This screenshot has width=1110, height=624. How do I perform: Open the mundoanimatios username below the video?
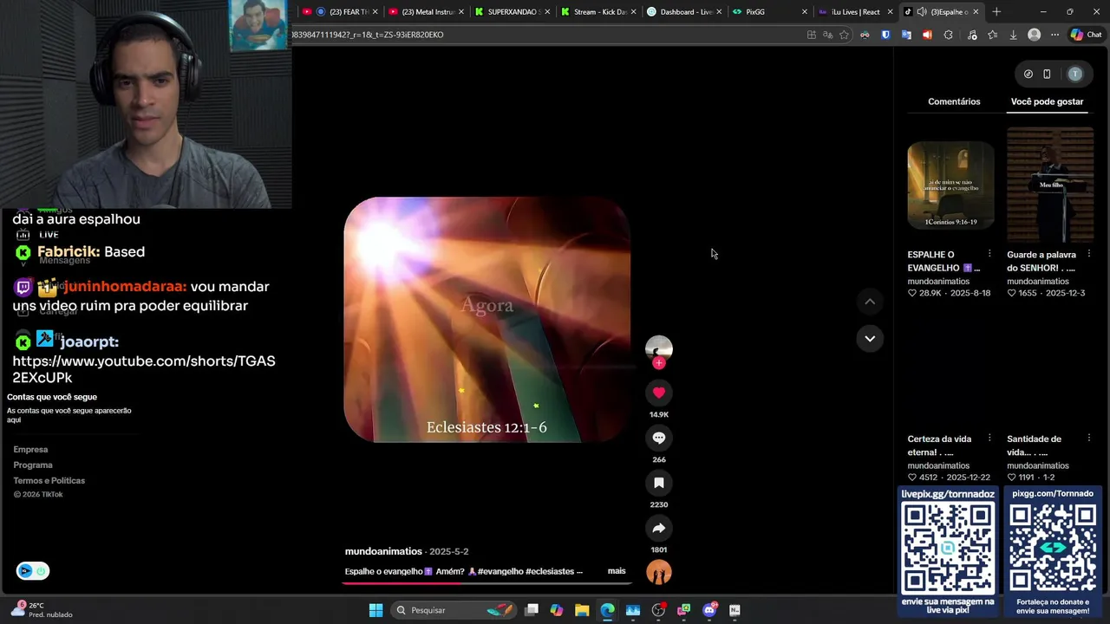(x=383, y=551)
